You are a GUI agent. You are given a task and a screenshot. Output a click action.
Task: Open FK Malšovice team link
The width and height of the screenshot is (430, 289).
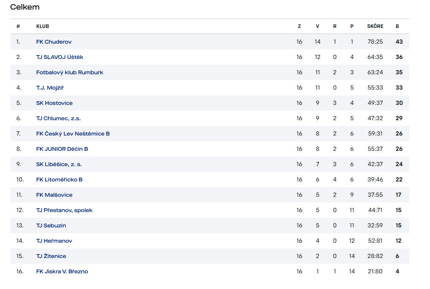(x=54, y=195)
